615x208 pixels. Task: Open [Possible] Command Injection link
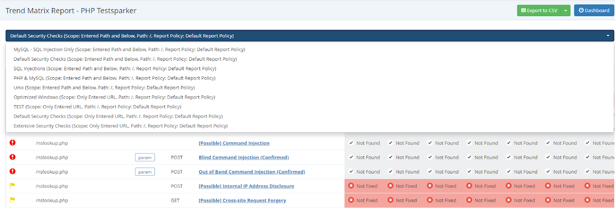[x=234, y=143]
